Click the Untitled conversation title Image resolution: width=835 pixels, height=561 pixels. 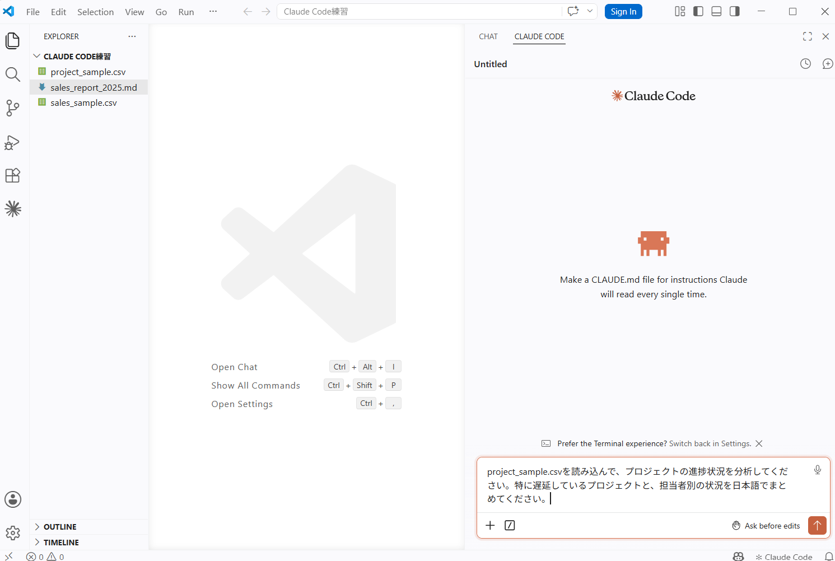point(491,64)
